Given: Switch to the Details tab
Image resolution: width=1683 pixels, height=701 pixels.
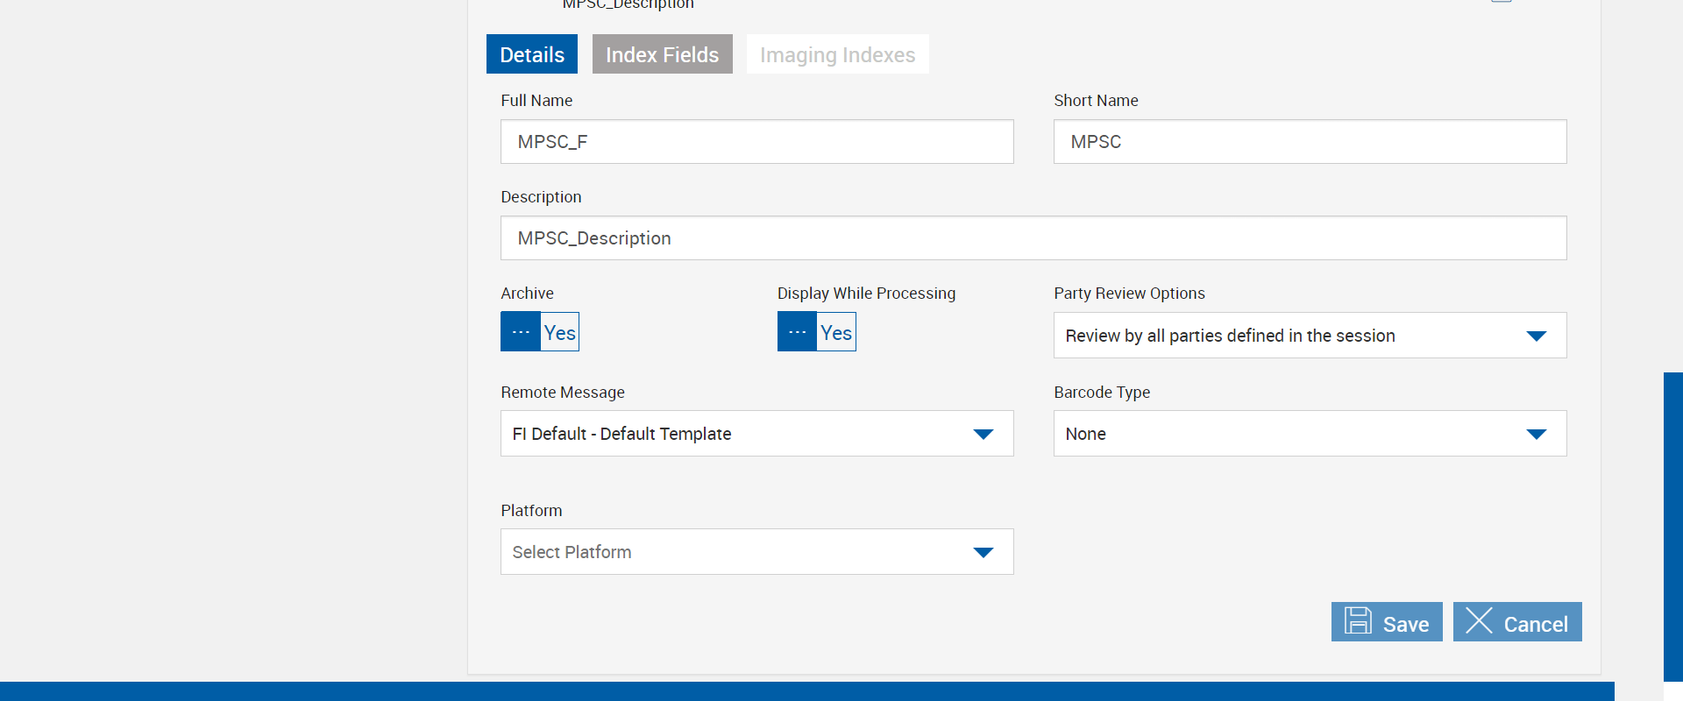Looking at the screenshot, I should coord(532,54).
